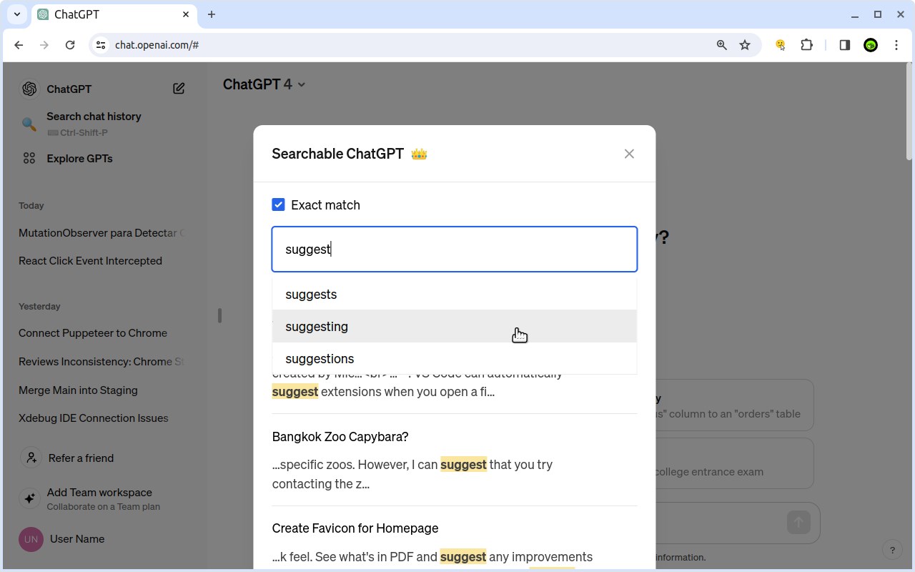Expand the ChatGPT 4 model dropdown
915x572 pixels.
coord(301,84)
